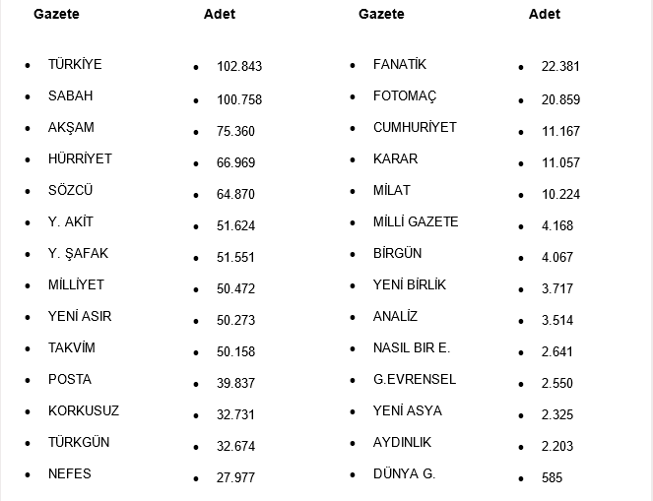Click the circulation figure 102.843
The image size is (653, 501).
pos(239,67)
